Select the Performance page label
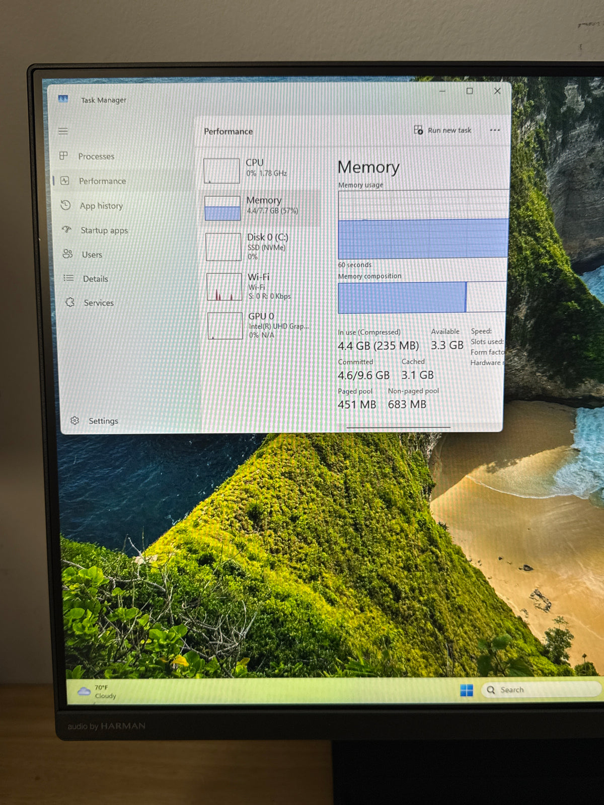Image resolution: width=604 pixels, height=805 pixels. (x=102, y=181)
